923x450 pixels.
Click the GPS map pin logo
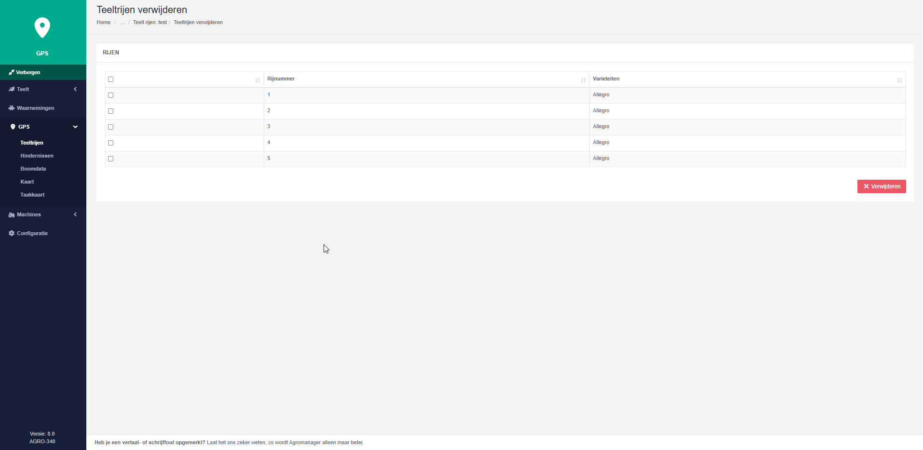click(x=42, y=27)
